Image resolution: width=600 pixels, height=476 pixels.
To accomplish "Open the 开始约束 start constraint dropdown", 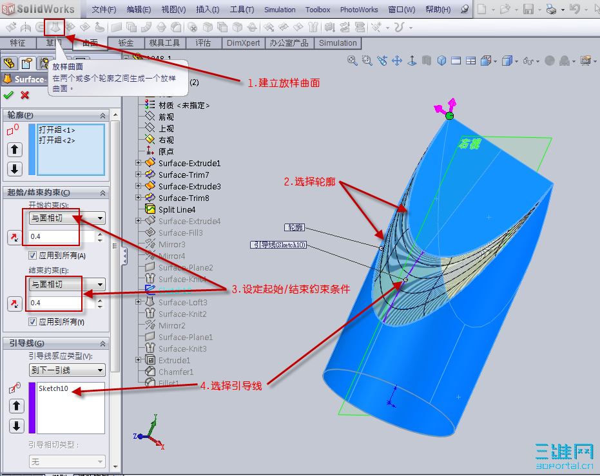I will (x=67, y=218).
